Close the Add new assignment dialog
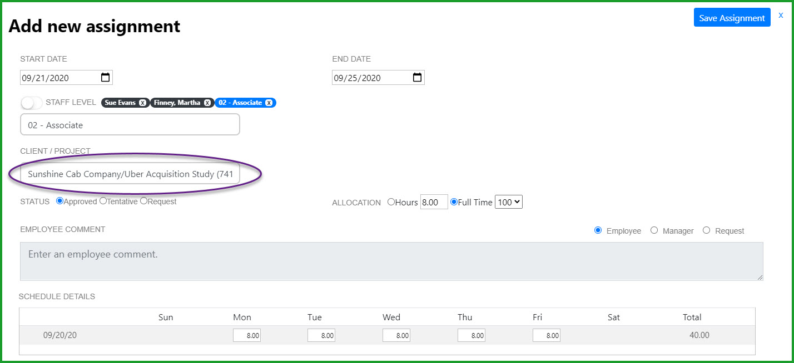 click(x=781, y=15)
